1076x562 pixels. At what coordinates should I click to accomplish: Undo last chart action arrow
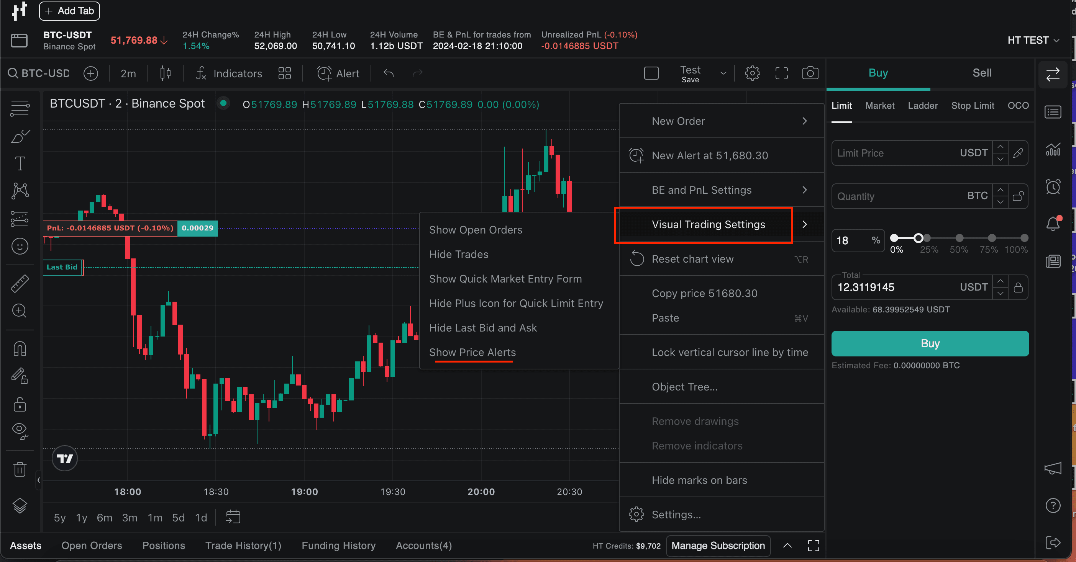tap(389, 74)
